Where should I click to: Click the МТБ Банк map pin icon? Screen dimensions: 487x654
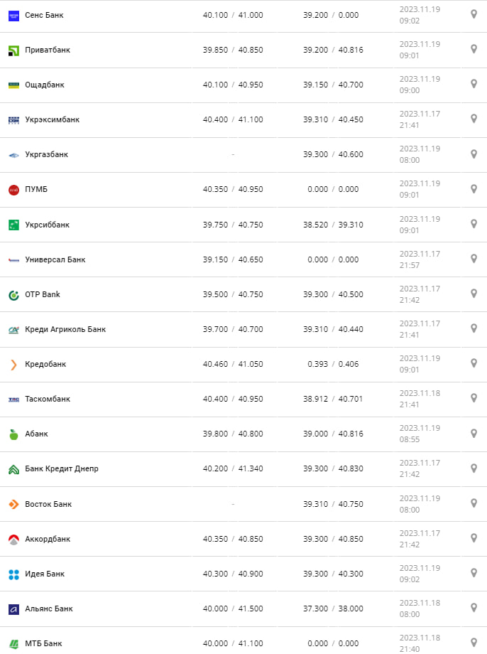474,643
